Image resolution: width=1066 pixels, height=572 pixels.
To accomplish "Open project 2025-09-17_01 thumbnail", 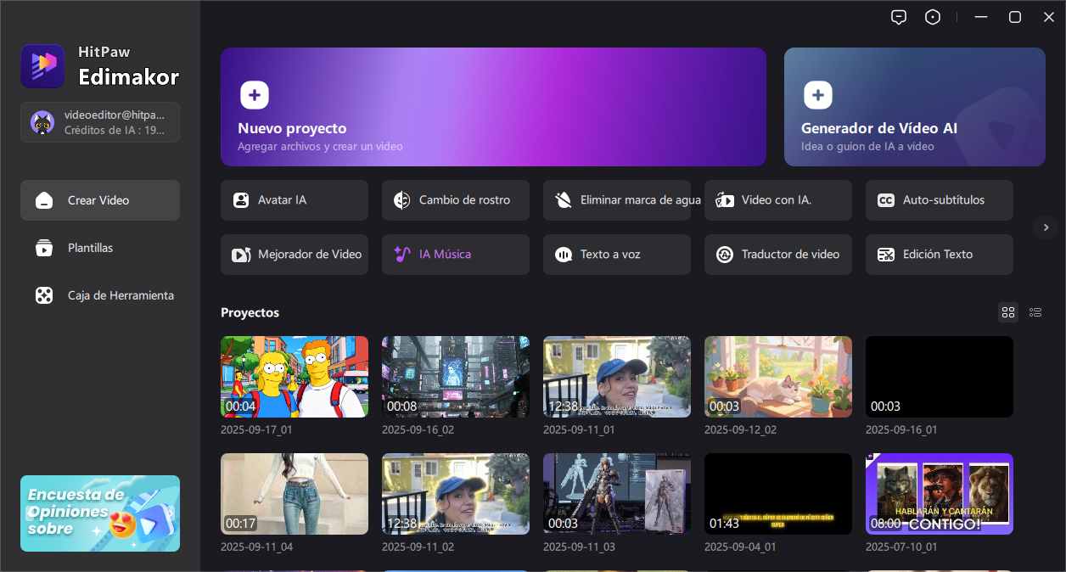I will [x=294, y=377].
